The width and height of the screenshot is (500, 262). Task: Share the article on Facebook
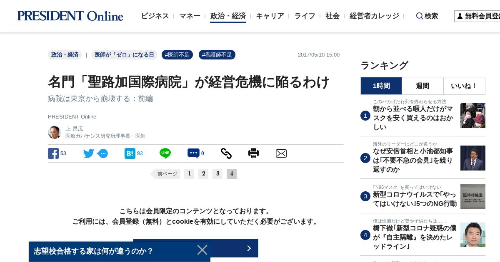point(53,153)
